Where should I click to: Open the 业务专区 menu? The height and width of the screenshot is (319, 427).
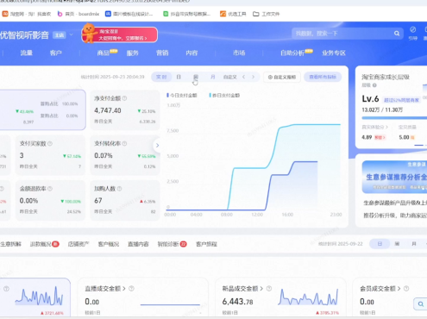pyautogui.click(x=334, y=53)
